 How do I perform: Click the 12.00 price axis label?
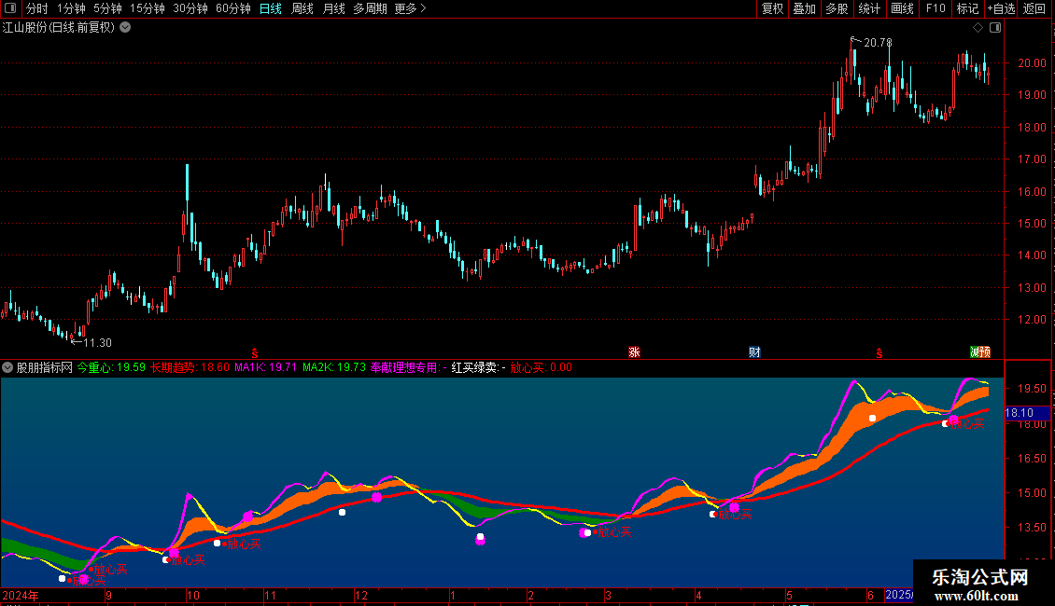(x=1032, y=320)
